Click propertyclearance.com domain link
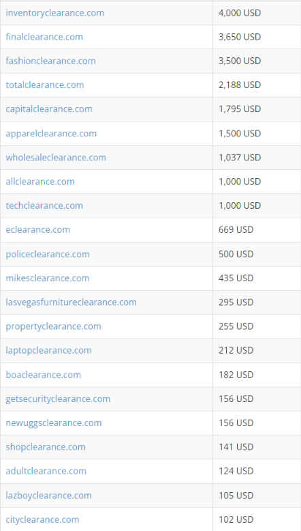301x531 pixels. pyautogui.click(x=53, y=326)
